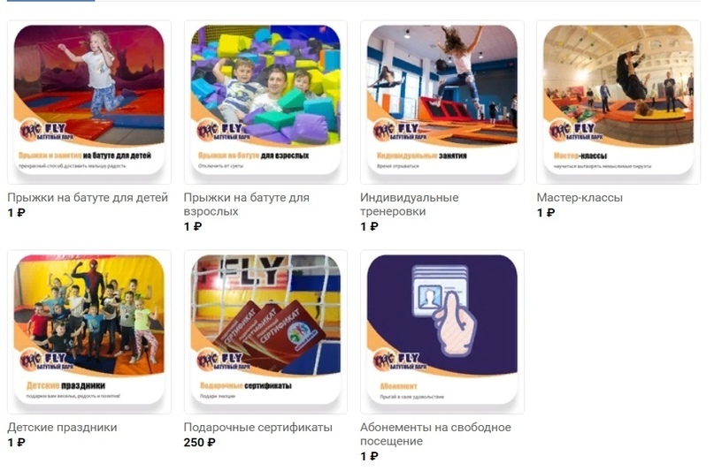Open the gift certificates product image
The height and width of the screenshot is (471, 714).
coord(265,332)
